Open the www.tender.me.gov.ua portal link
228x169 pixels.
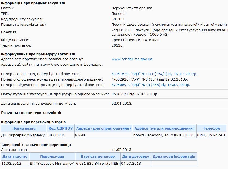(132, 59)
